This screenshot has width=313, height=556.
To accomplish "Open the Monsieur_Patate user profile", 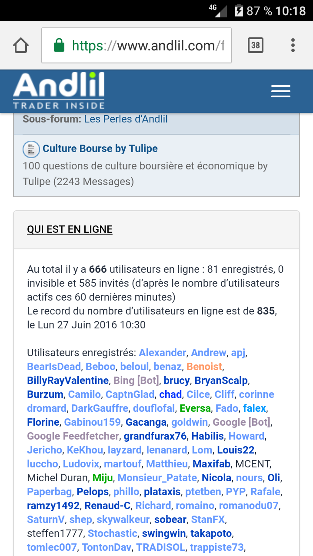I will [x=157, y=478].
